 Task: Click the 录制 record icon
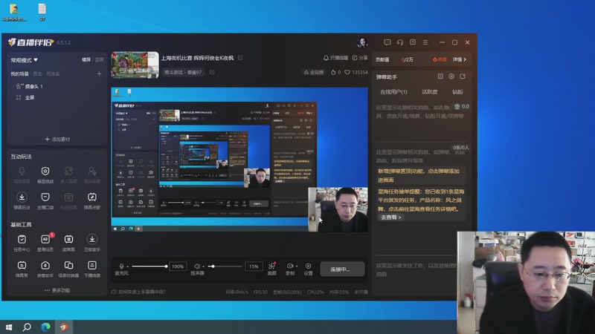(289, 266)
